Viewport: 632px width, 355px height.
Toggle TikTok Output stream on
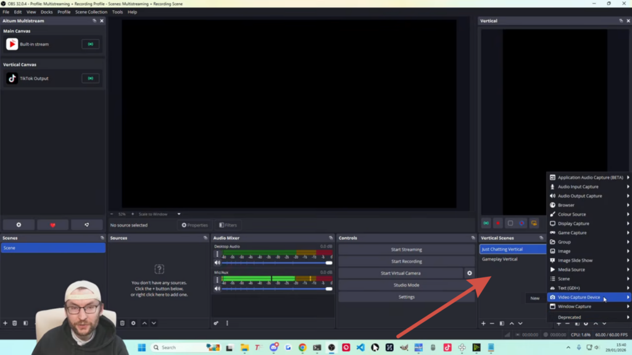91,78
